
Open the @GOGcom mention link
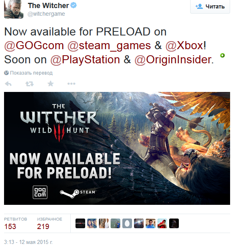tap(34, 46)
